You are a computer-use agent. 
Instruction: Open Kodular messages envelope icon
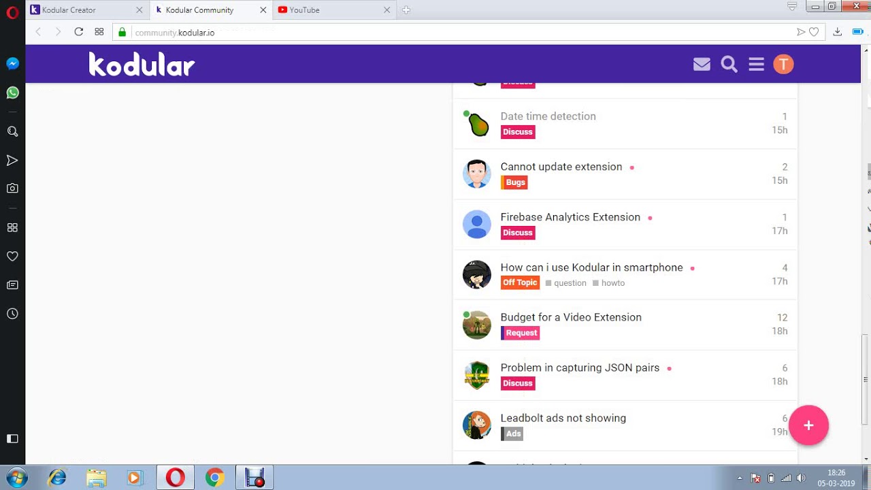[x=702, y=64]
